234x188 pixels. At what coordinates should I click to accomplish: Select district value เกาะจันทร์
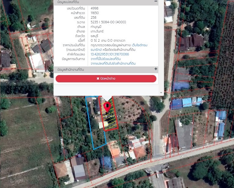[97, 32]
